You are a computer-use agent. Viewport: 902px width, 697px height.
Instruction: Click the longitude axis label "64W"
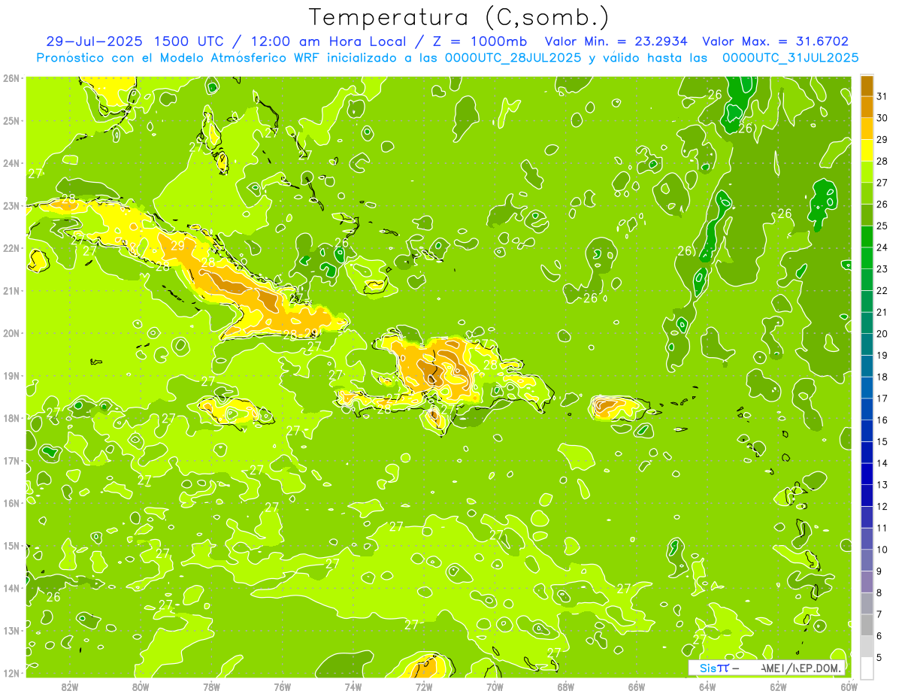(x=707, y=686)
